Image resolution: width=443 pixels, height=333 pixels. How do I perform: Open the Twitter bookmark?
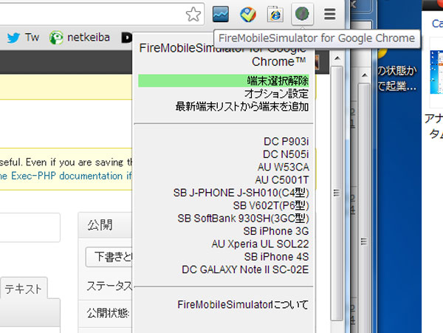pos(23,37)
